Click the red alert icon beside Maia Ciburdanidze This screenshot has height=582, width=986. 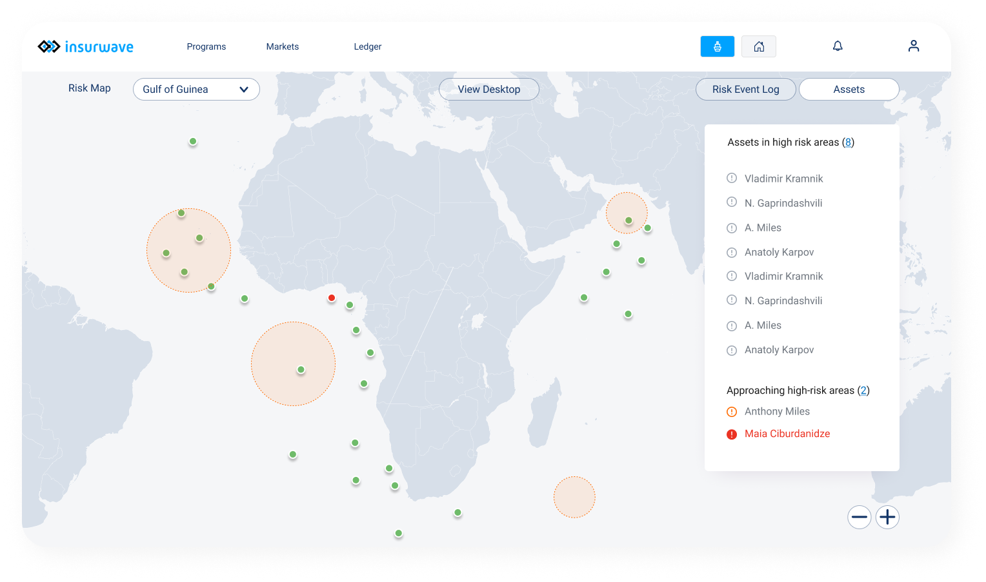tap(732, 434)
